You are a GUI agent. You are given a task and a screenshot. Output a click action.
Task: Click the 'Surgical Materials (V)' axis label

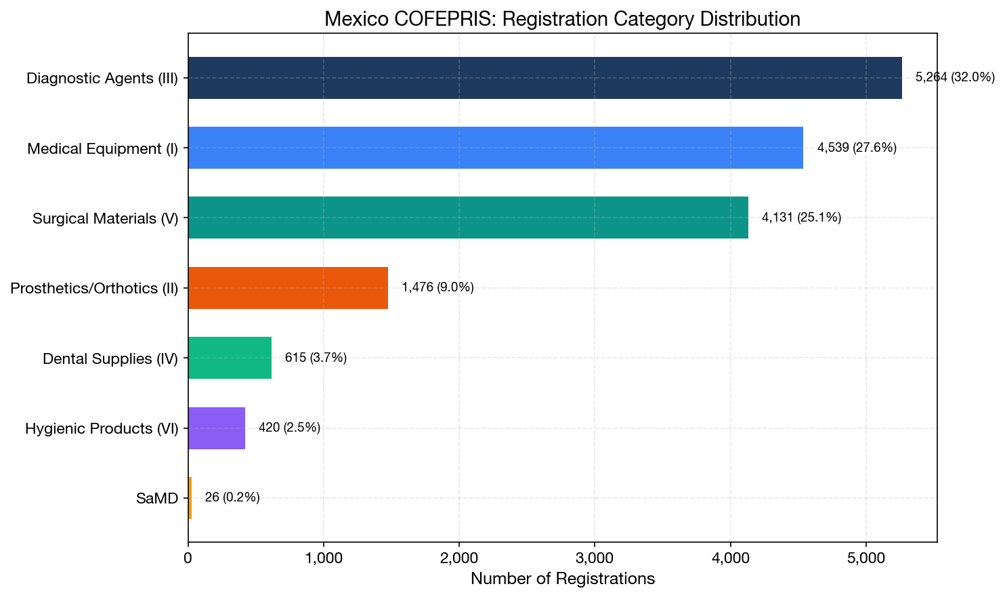click(106, 218)
